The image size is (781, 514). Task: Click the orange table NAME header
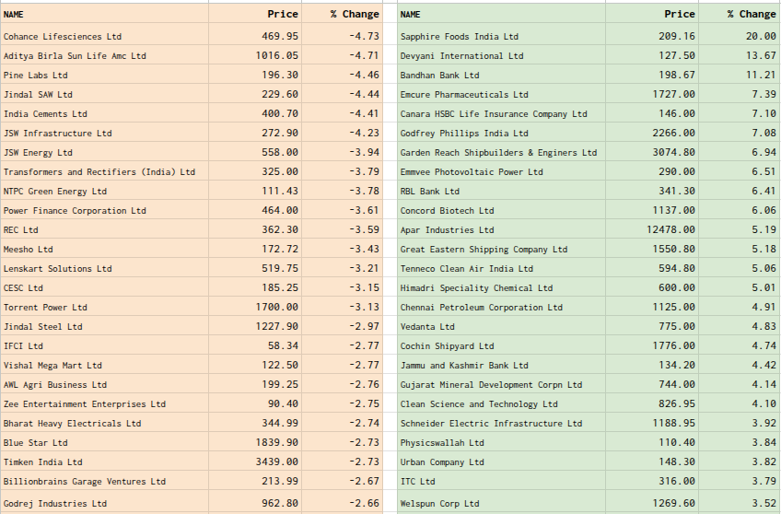(14, 15)
